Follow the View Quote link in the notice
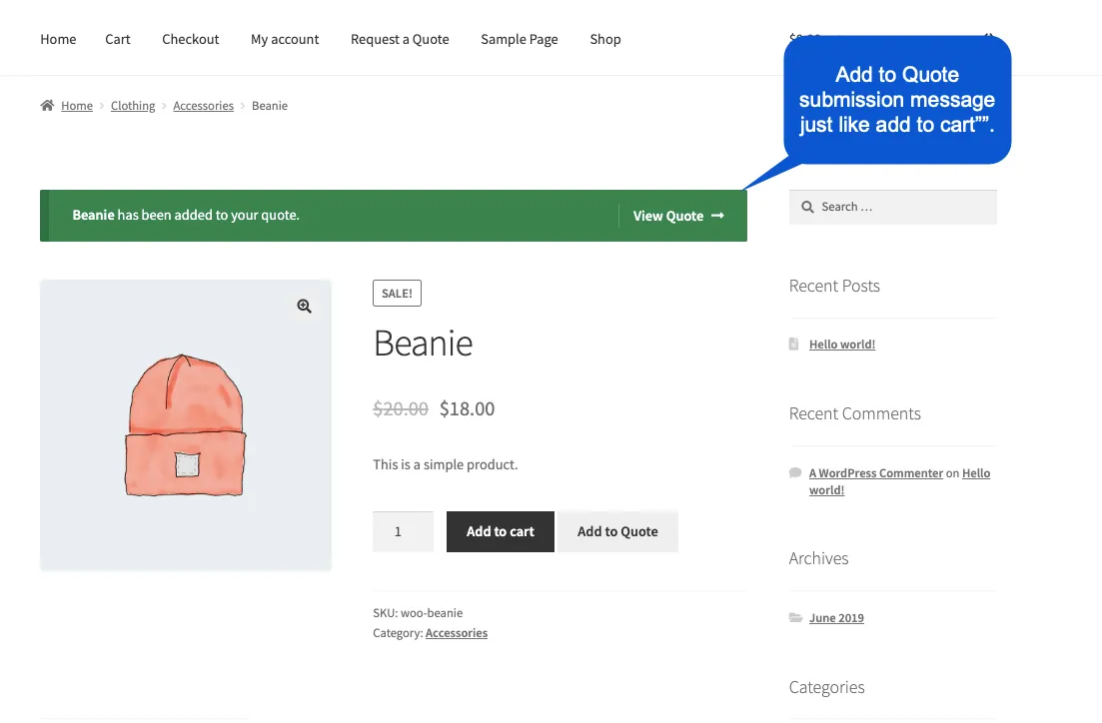 point(668,216)
